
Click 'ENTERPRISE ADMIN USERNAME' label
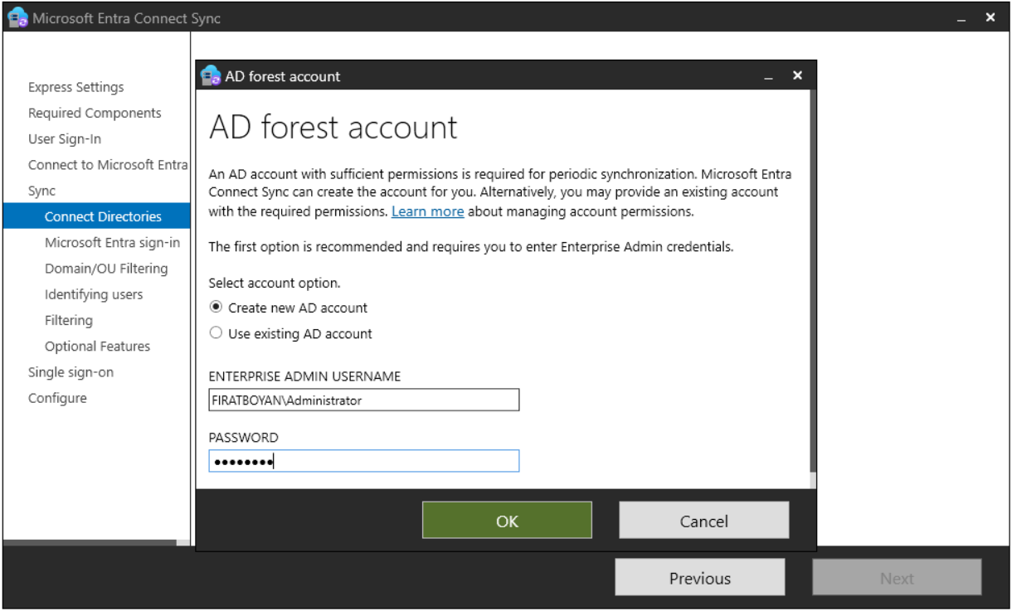304,376
